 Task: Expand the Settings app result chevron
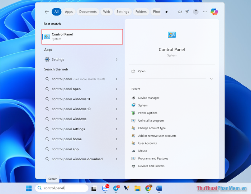[117, 59]
